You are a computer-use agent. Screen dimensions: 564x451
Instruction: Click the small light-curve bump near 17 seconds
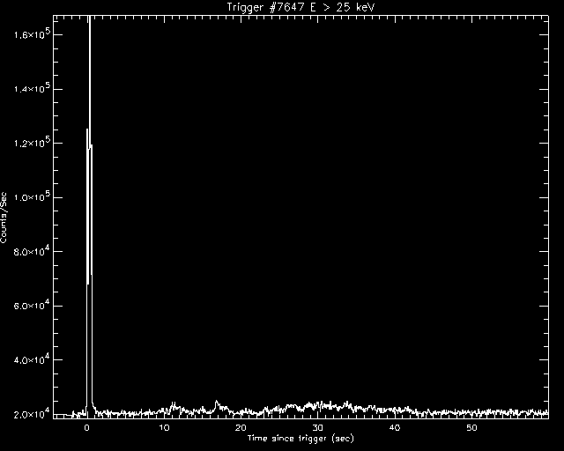tap(217, 406)
